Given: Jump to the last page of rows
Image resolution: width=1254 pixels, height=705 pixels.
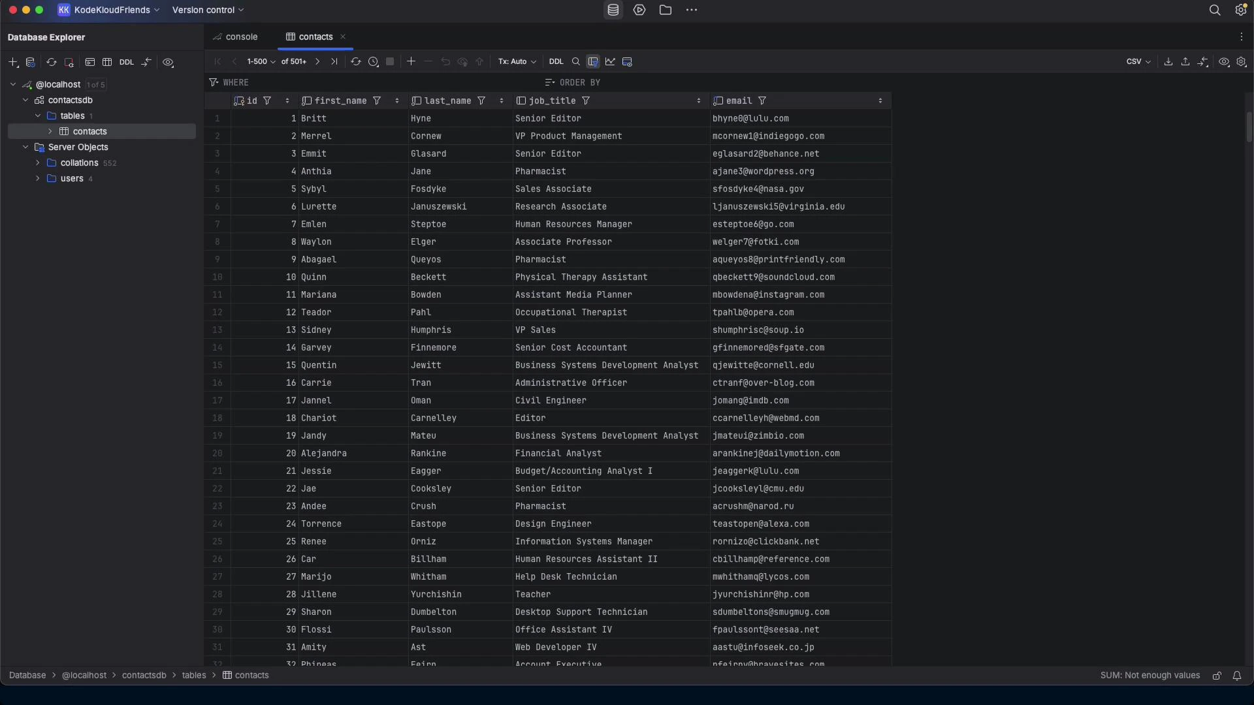Looking at the screenshot, I should coord(334,61).
